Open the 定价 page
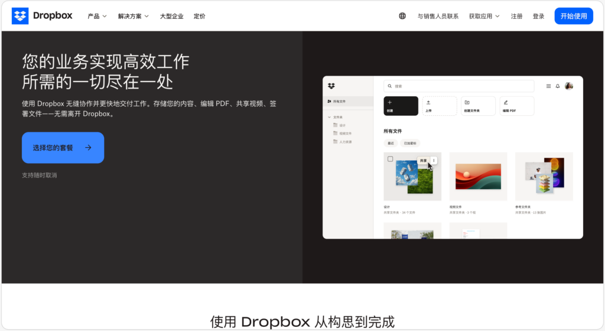 [200, 16]
